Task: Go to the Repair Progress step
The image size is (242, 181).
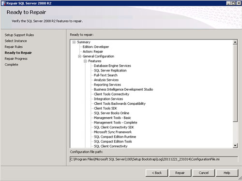Action: click(16, 58)
